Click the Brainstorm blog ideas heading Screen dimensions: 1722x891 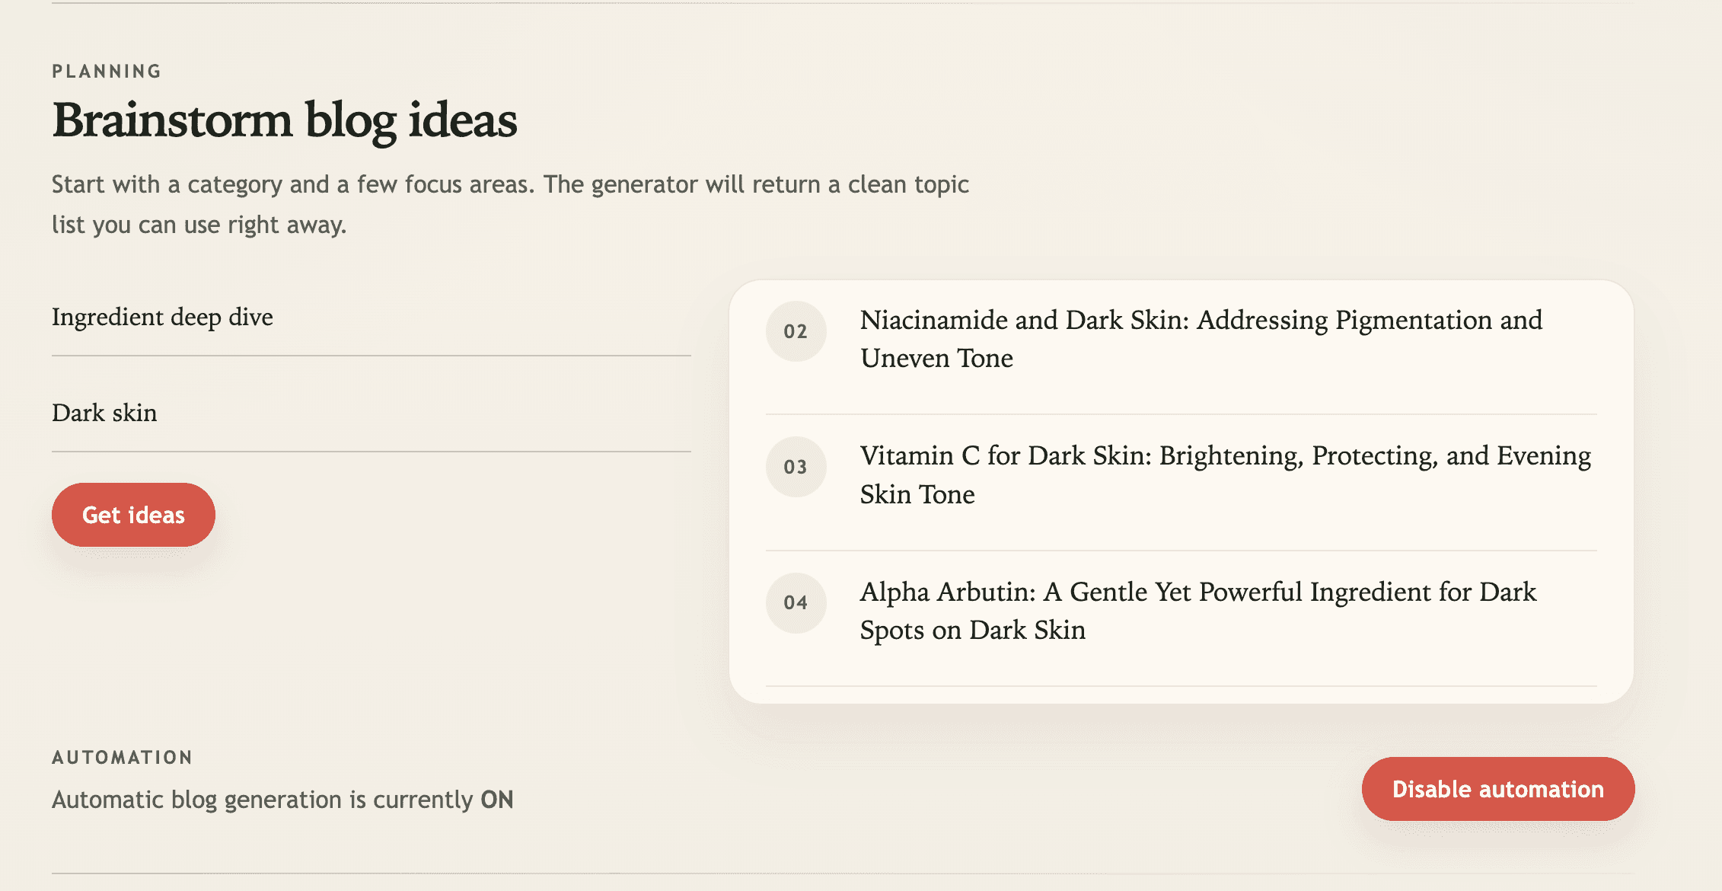[x=285, y=120]
